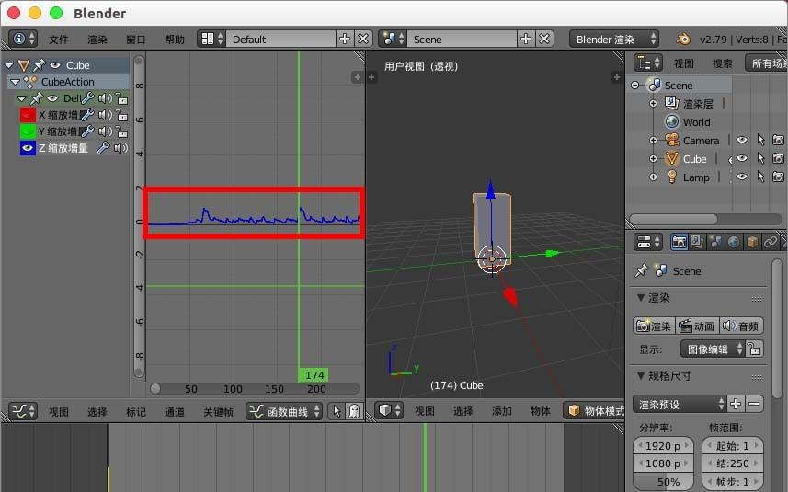
Task: Open the 添加 menu in 3D view
Action: pyautogui.click(x=501, y=411)
